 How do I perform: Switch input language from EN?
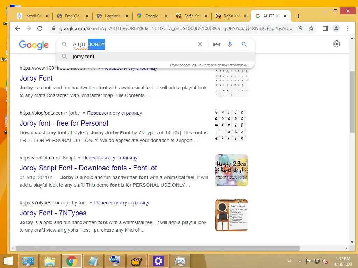290,260
